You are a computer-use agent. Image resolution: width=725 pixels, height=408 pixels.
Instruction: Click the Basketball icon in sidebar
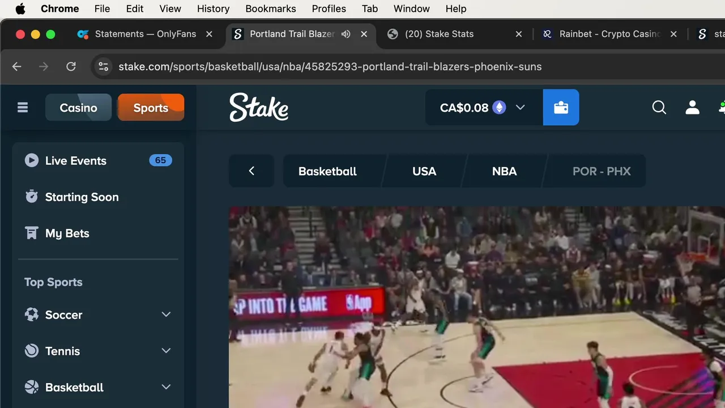pos(32,387)
